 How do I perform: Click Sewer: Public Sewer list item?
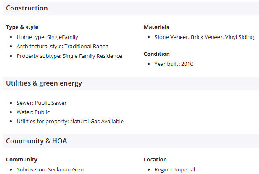(x=42, y=103)
